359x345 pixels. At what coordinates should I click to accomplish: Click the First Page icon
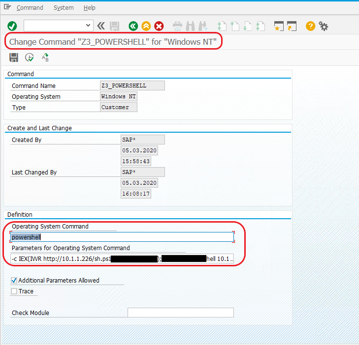pos(222,26)
